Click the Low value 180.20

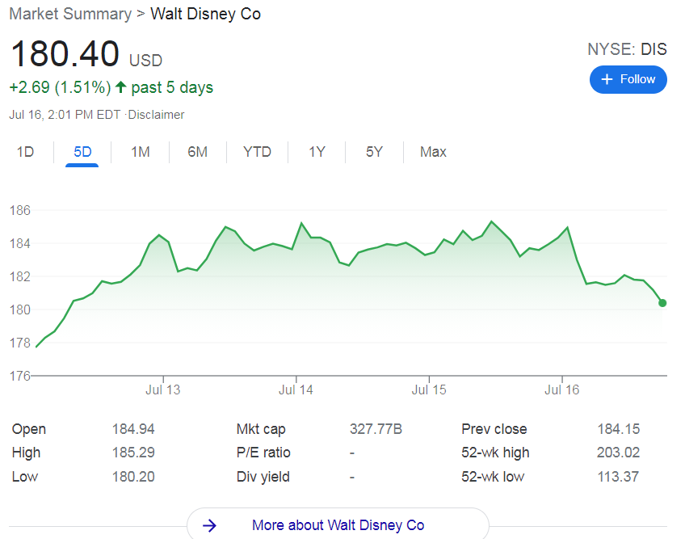pyautogui.click(x=133, y=477)
